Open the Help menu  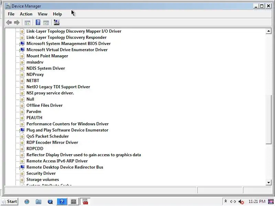coord(57,14)
